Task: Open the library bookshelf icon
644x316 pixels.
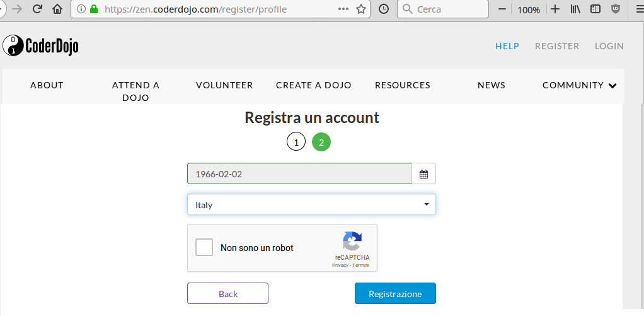Action: coord(575,9)
